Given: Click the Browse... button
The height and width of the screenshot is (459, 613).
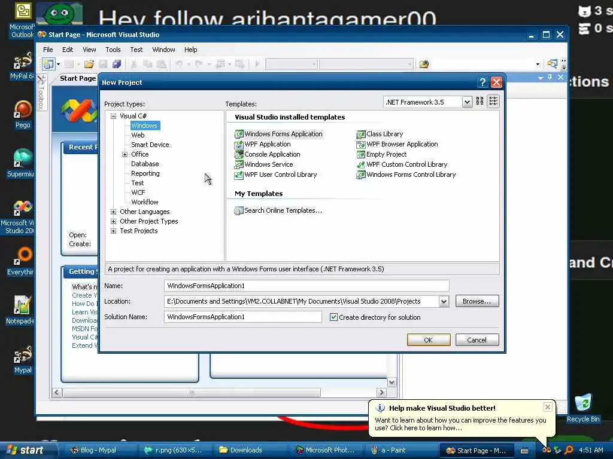Looking at the screenshot, I should [477, 301].
